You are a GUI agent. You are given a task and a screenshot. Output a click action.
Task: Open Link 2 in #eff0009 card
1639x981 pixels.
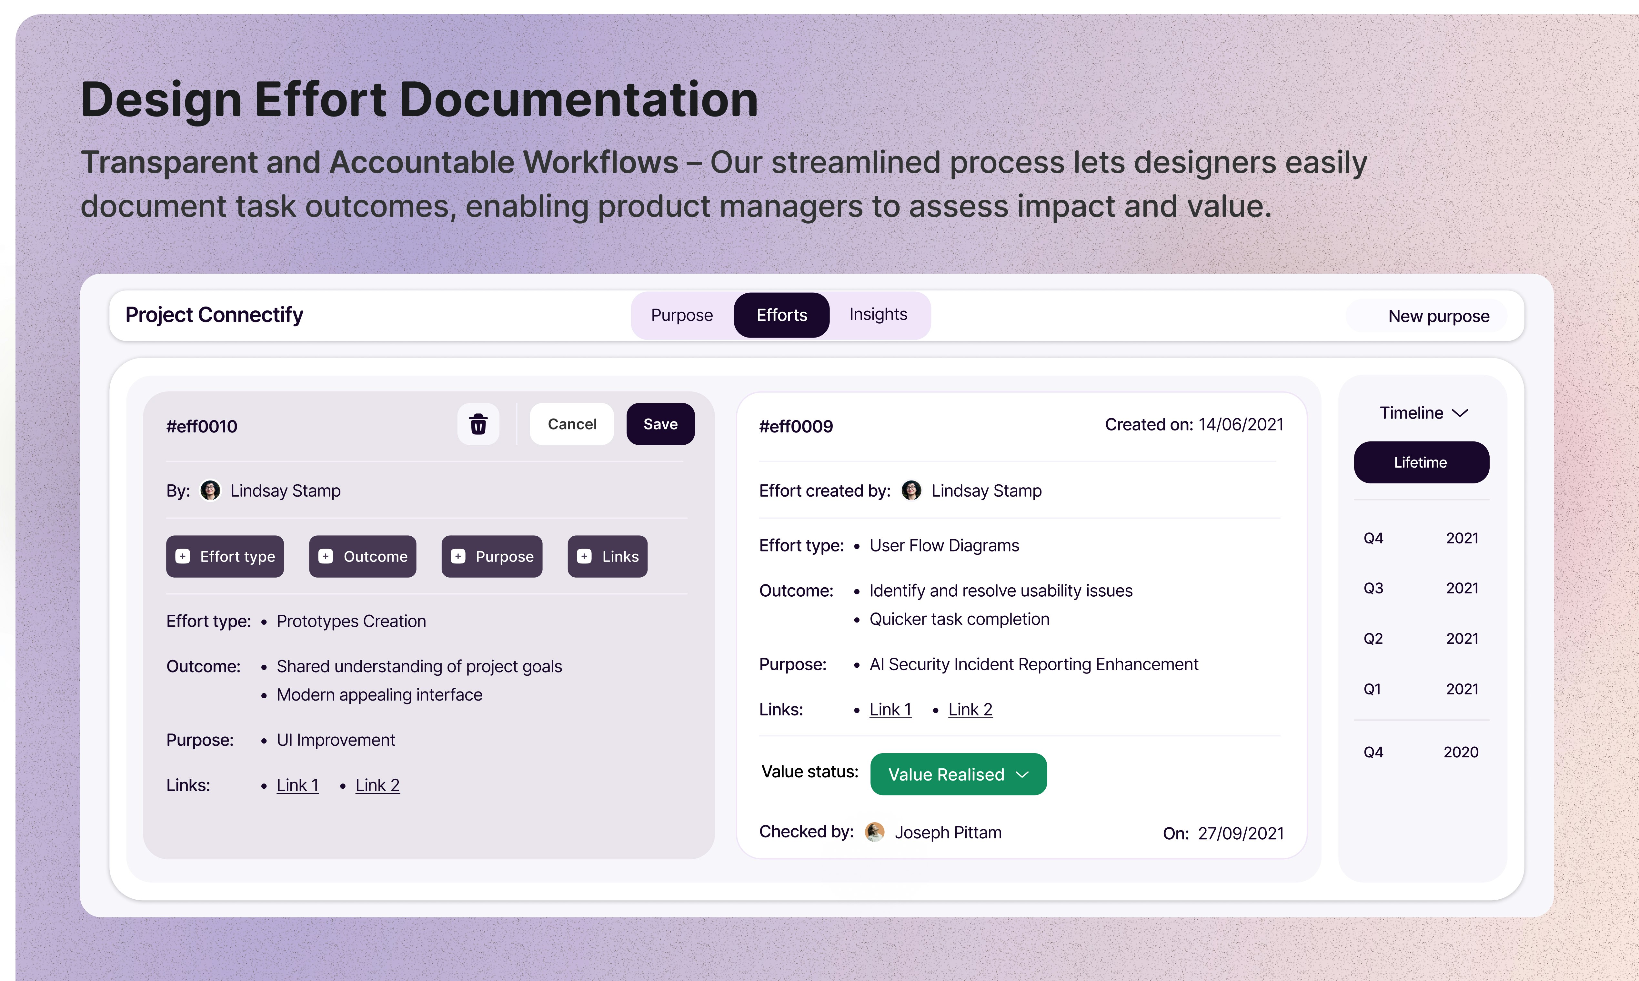click(970, 710)
